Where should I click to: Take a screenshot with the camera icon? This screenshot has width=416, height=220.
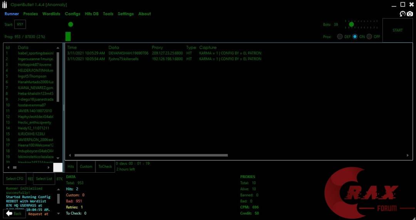(410, 14)
